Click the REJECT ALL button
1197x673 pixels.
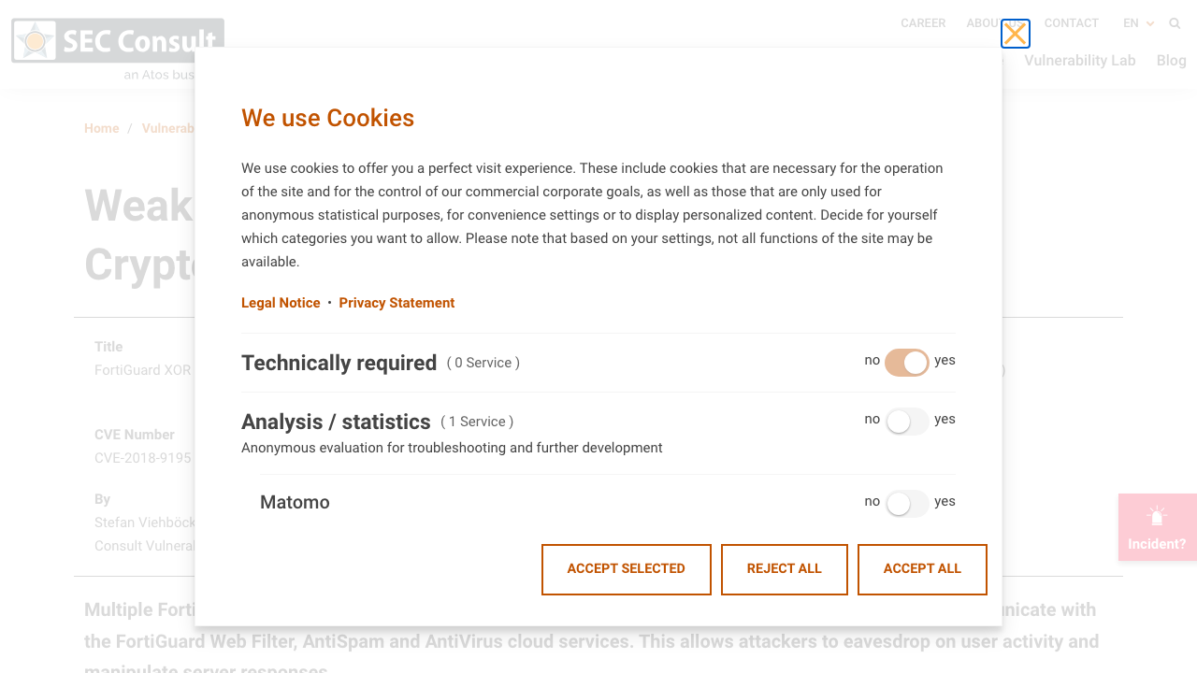tap(785, 569)
